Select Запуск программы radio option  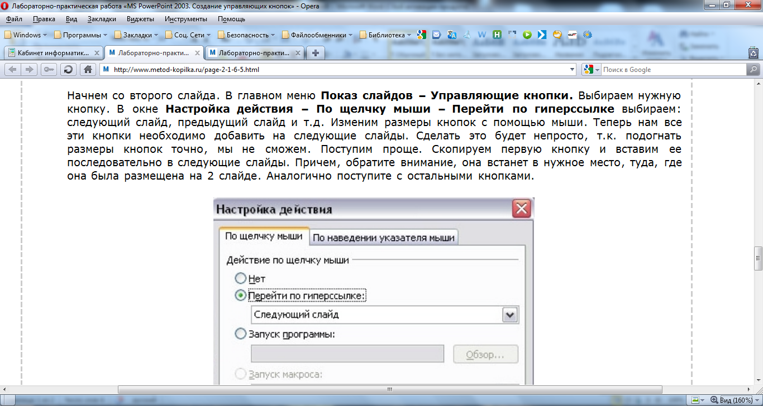(x=241, y=333)
